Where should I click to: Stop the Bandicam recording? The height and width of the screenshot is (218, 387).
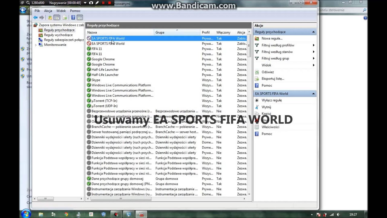pyautogui.click(x=109, y=3)
